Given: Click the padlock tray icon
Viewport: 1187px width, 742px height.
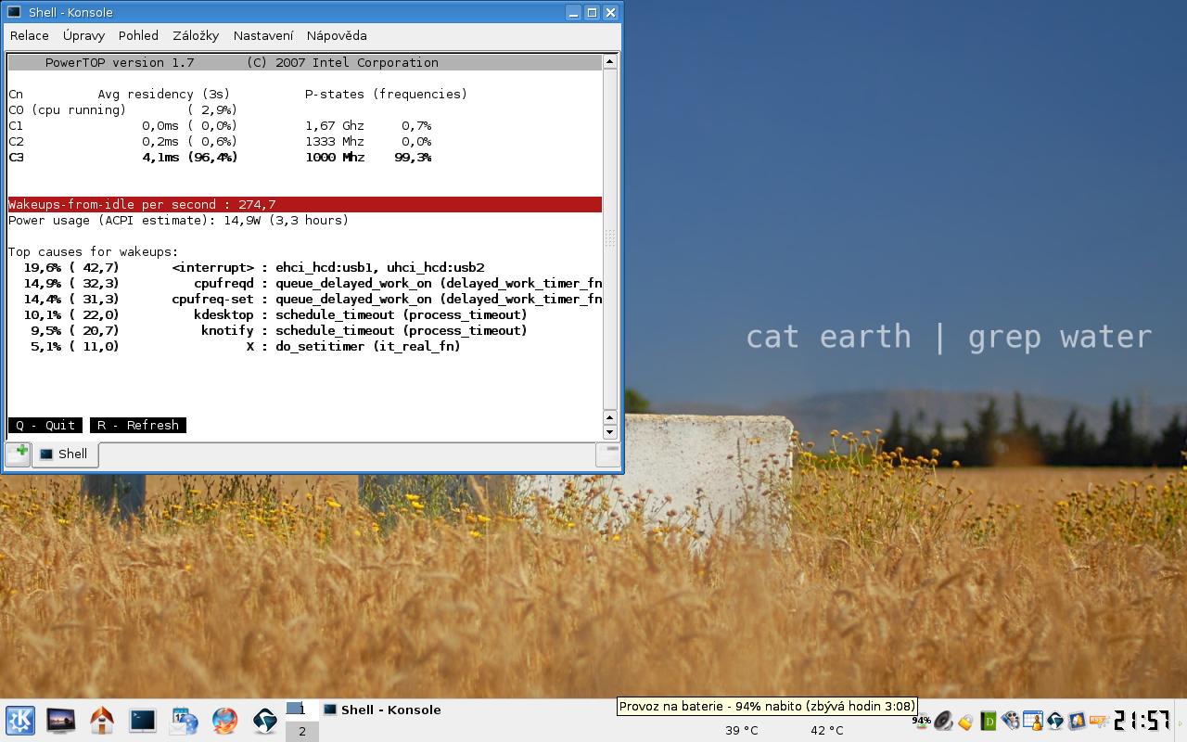Looking at the screenshot, I should 965,722.
